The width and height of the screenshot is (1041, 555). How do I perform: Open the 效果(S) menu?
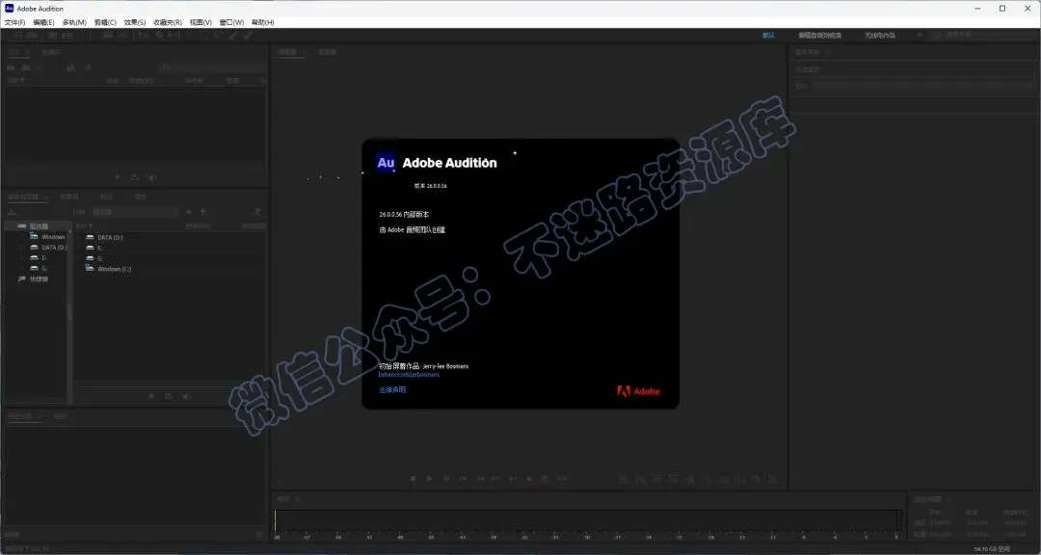(x=135, y=22)
